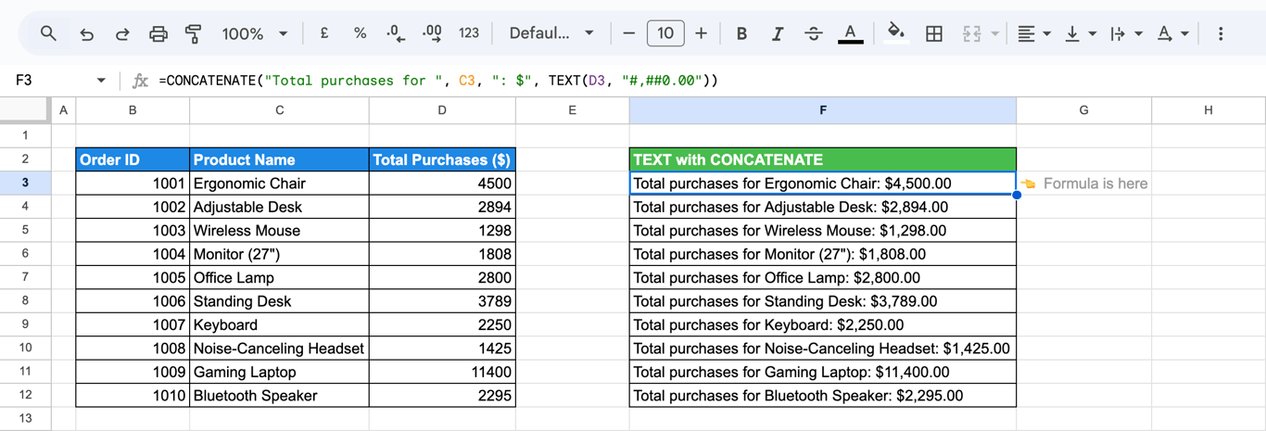Open the 100% zoom dropdown
This screenshot has height=431, width=1266.
pos(255,33)
